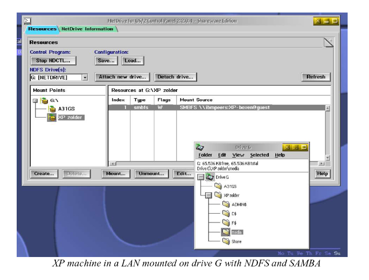Open the Folder menu in Drive G
This screenshot has width=369, height=280.
[x=205, y=155]
